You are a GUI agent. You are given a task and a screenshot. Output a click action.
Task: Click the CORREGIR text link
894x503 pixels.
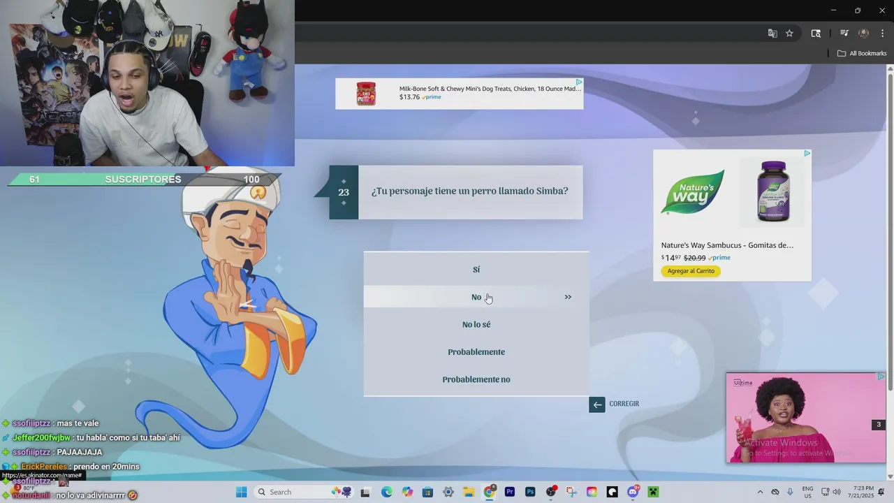point(624,404)
